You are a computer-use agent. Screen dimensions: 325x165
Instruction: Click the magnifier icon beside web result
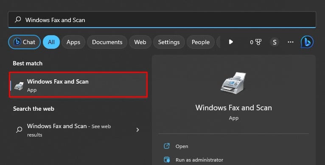(19, 129)
